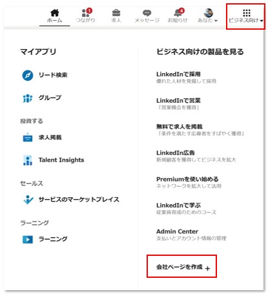The width and height of the screenshot is (268, 294).
Task: Open Admin Center option
Action: [178, 231]
